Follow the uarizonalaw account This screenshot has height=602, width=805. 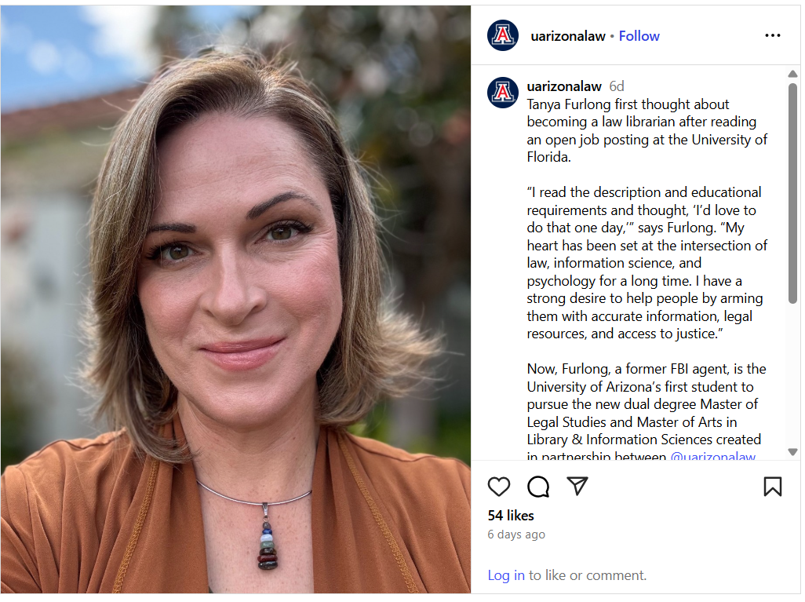(x=639, y=36)
